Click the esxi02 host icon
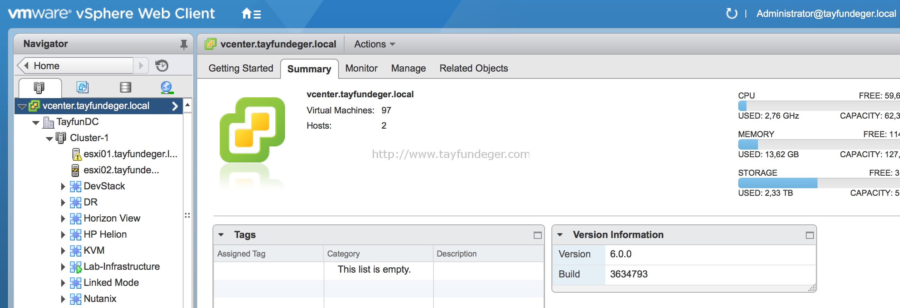 tap(75, 170)
